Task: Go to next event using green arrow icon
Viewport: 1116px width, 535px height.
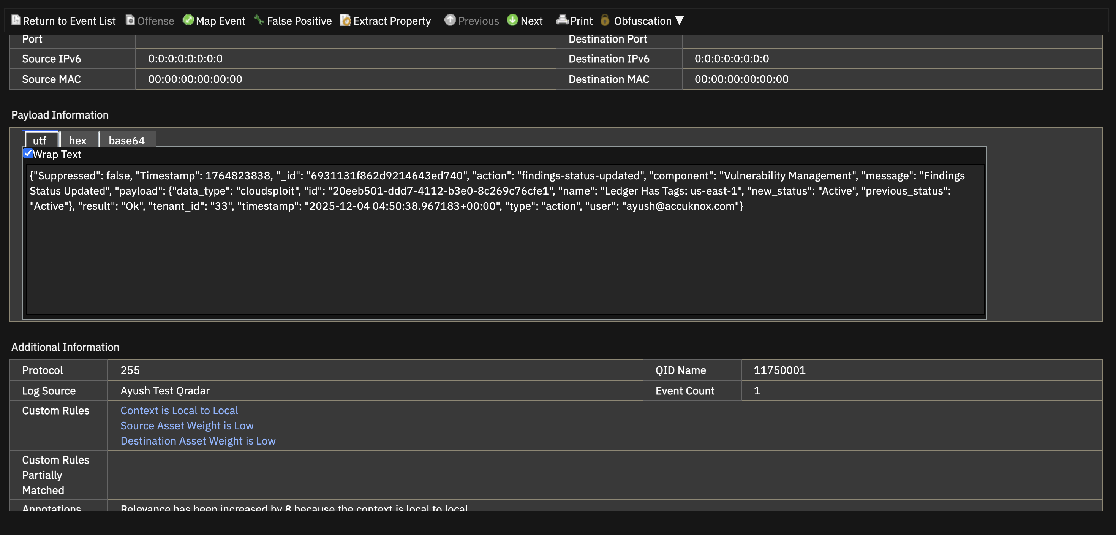Action: (x=512, y=20)
